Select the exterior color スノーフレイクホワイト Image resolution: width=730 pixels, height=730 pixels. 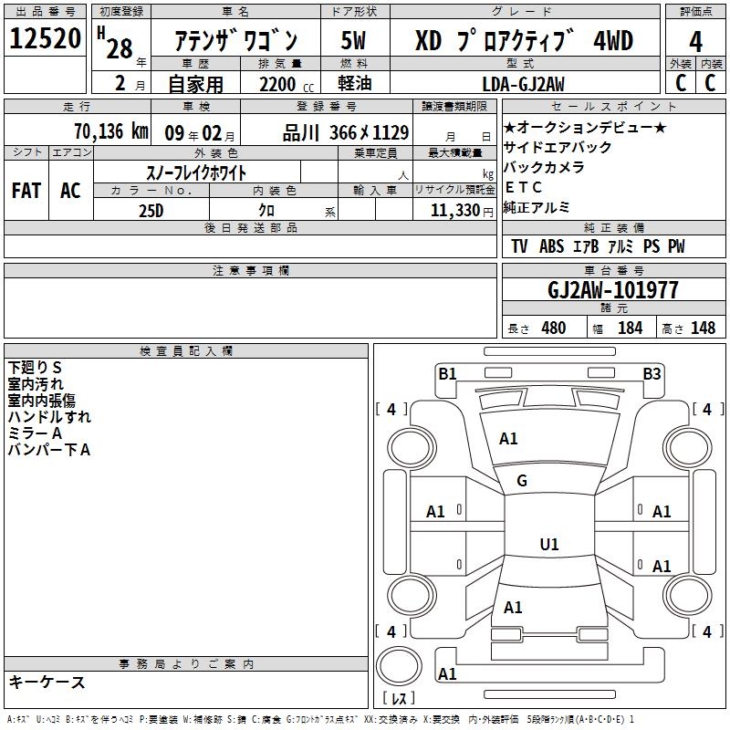click(x=196, y=172)
